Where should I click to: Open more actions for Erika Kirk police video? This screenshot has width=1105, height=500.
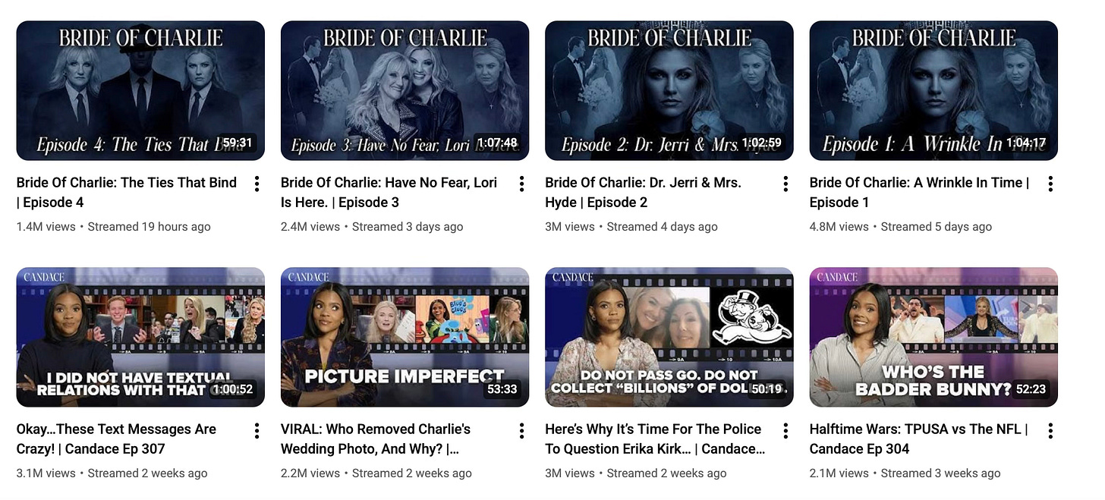(785, 431)
